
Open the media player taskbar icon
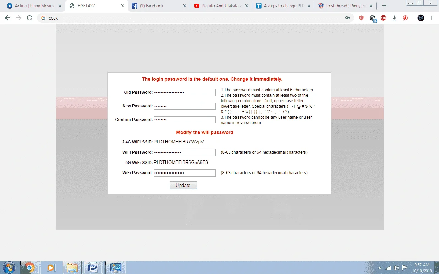tap(51, 267)
